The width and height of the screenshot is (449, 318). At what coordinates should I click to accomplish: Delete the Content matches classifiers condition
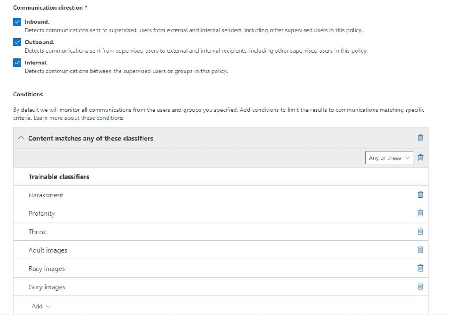click(420, 138)
